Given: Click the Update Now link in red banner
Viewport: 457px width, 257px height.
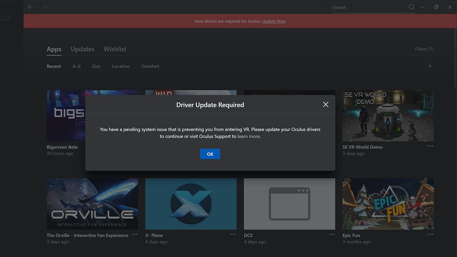Looking at the screenshot, I should coord(274,21).
